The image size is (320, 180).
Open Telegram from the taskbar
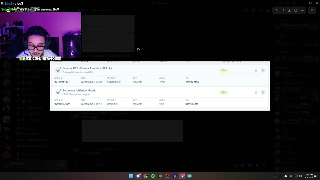pos(182,176)
